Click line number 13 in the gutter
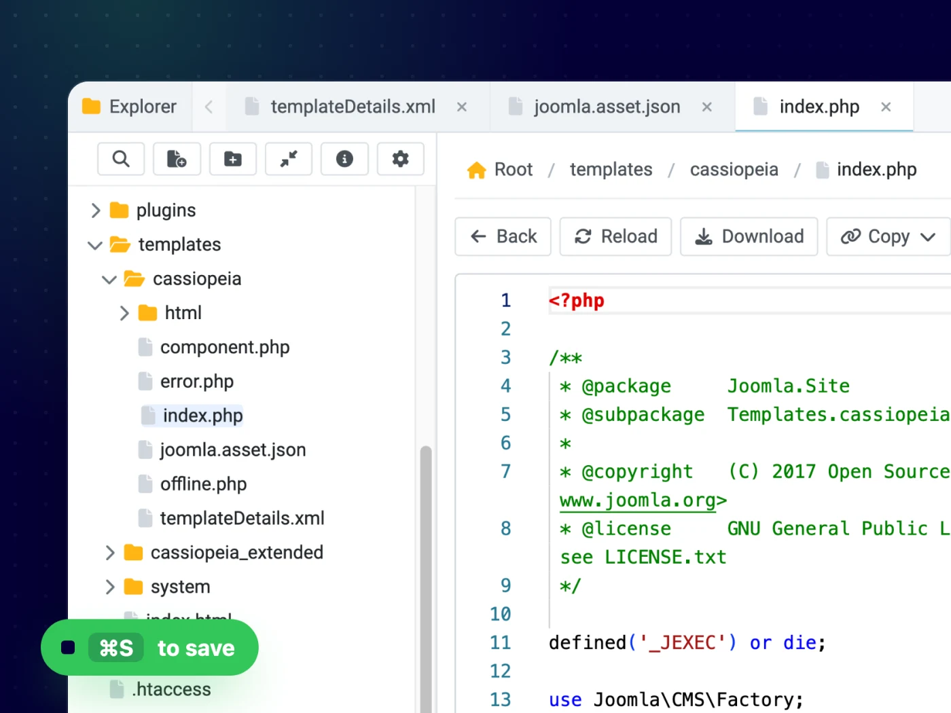 click(500, 699)
